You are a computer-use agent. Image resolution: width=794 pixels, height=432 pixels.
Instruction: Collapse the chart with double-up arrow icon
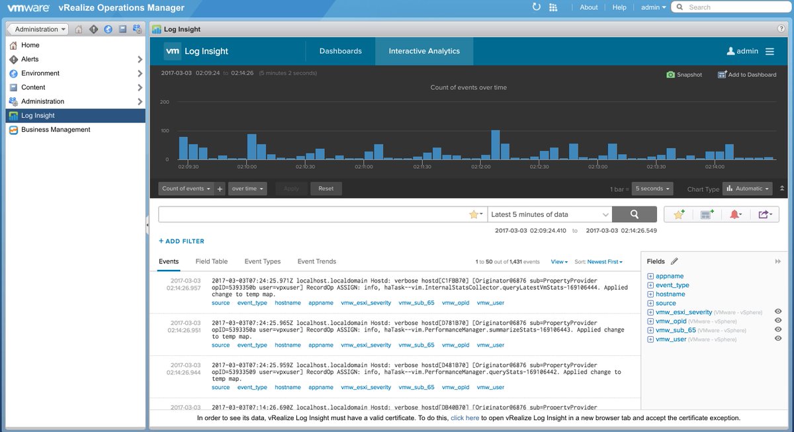pos(782,189)
